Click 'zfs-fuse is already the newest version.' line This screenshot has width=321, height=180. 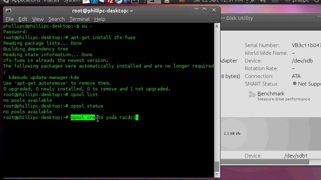56,60
